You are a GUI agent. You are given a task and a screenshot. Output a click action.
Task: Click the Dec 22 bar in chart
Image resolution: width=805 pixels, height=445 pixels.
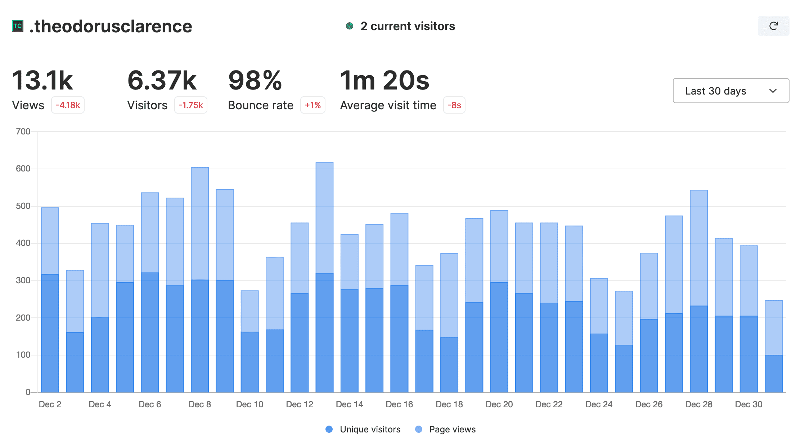pyautogui.click(x=549, y=307)
